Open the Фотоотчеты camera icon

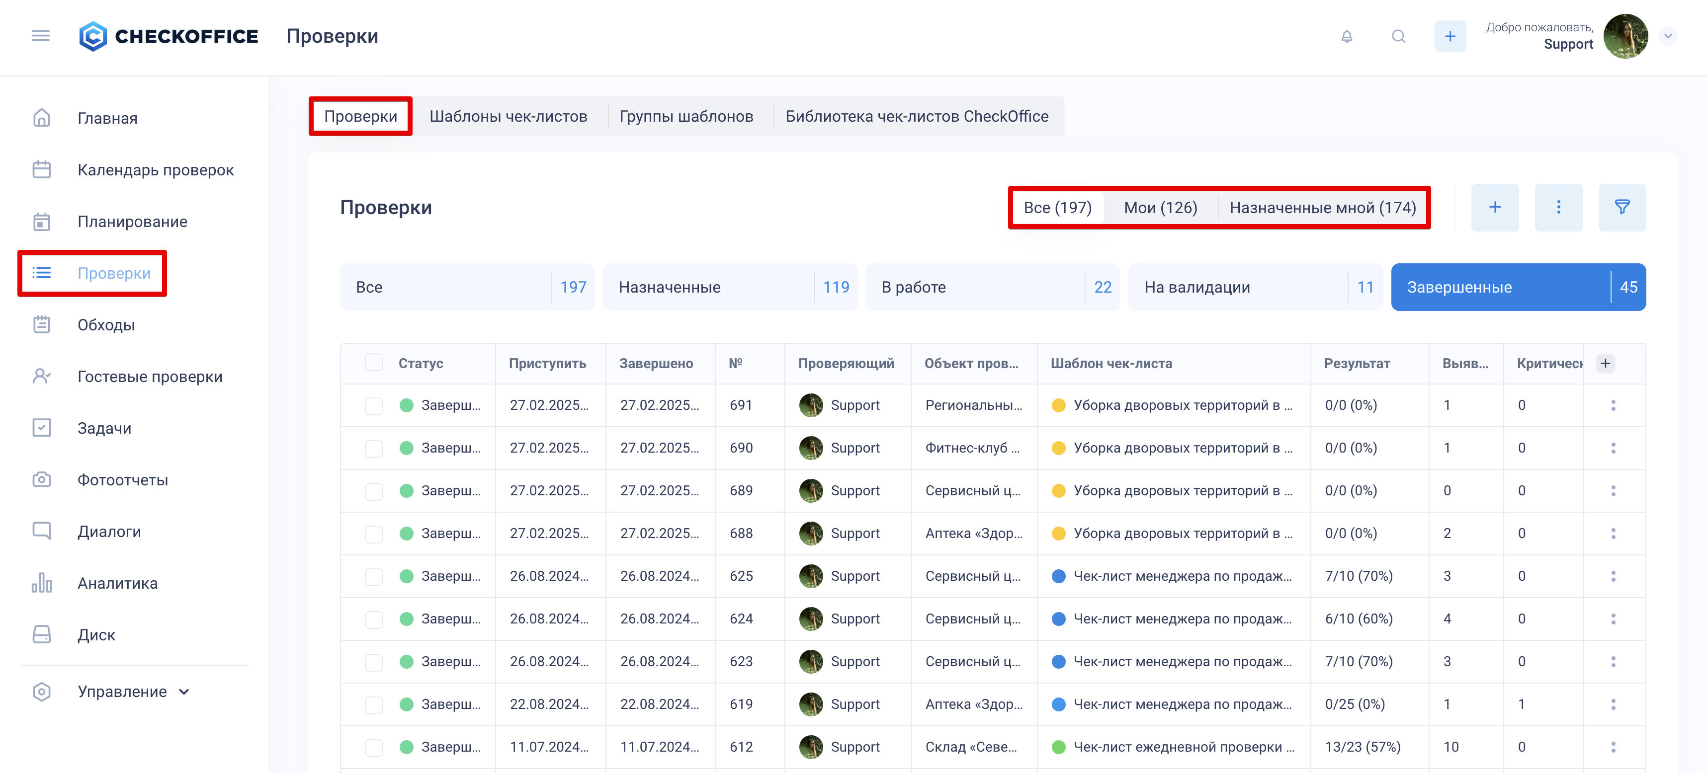click(42, 479)
